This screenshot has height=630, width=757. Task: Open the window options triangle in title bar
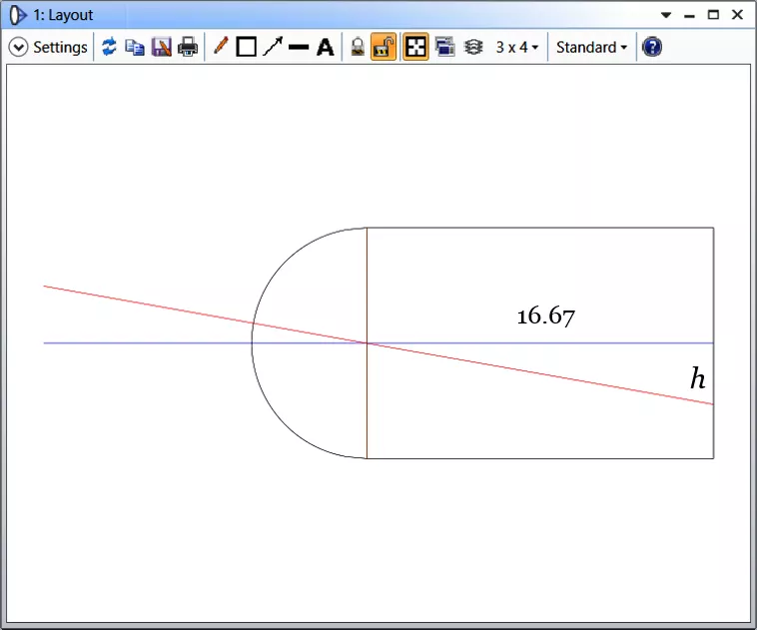(666, 15)
